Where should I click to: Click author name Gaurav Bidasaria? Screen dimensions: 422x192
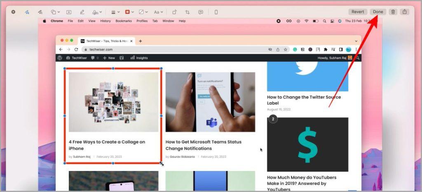point(182,157)
